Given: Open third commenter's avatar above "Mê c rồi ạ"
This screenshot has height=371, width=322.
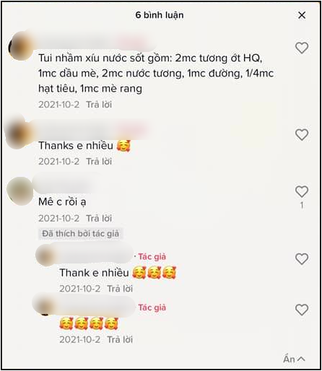Looking at the screenshot, I should 19,191.
